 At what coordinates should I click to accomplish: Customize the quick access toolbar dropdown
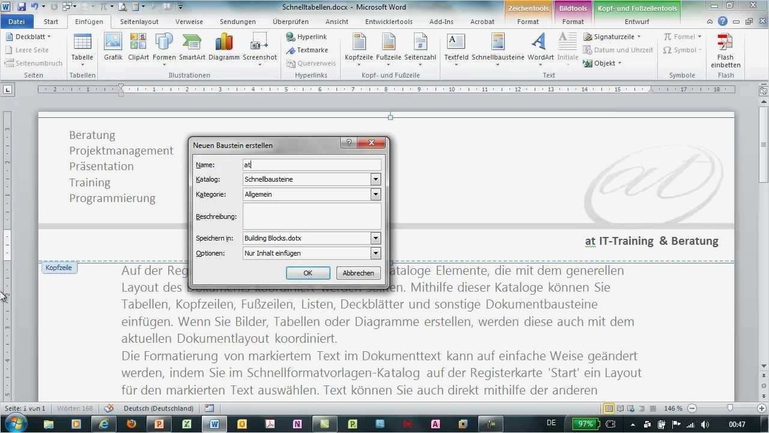coord(181,7)
